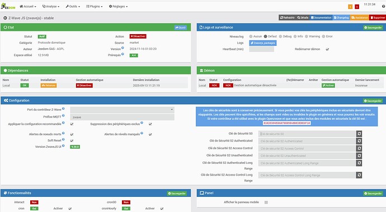Go back with the arrow beside Z-Wave JS
The height and width of the screenshot is (212, 386).
(5, 18)
